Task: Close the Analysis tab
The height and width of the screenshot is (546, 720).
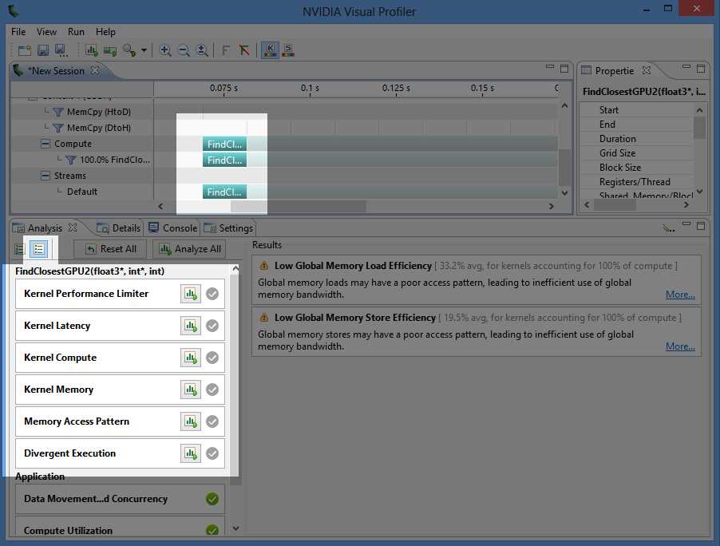Action: 73,227
